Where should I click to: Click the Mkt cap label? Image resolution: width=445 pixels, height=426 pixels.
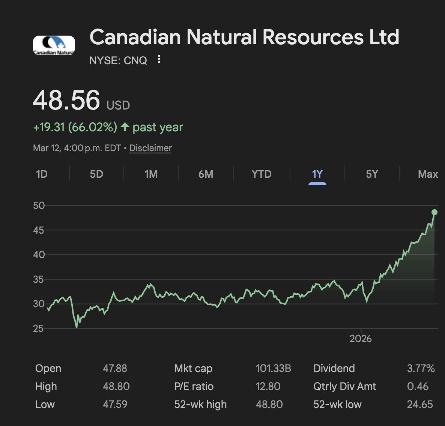click(x=193, y=368)
